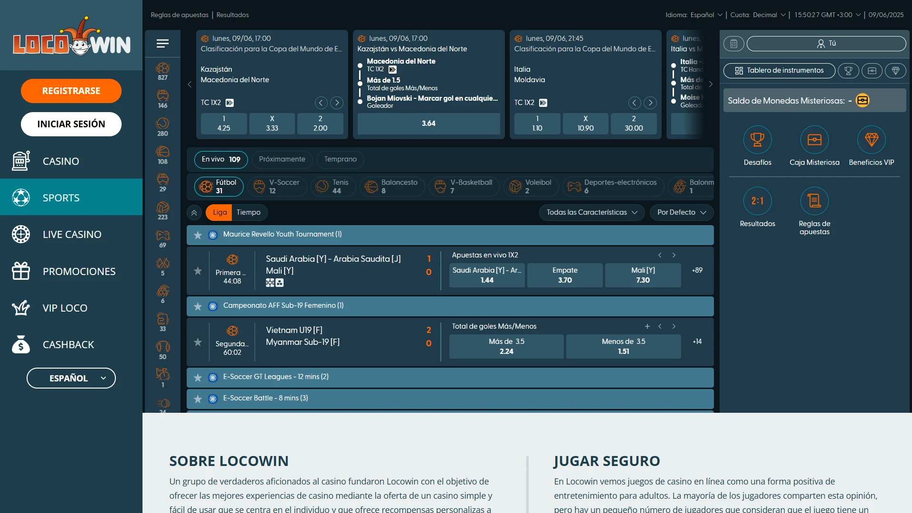Open Tablero de instrumentos button

point(779,71)
